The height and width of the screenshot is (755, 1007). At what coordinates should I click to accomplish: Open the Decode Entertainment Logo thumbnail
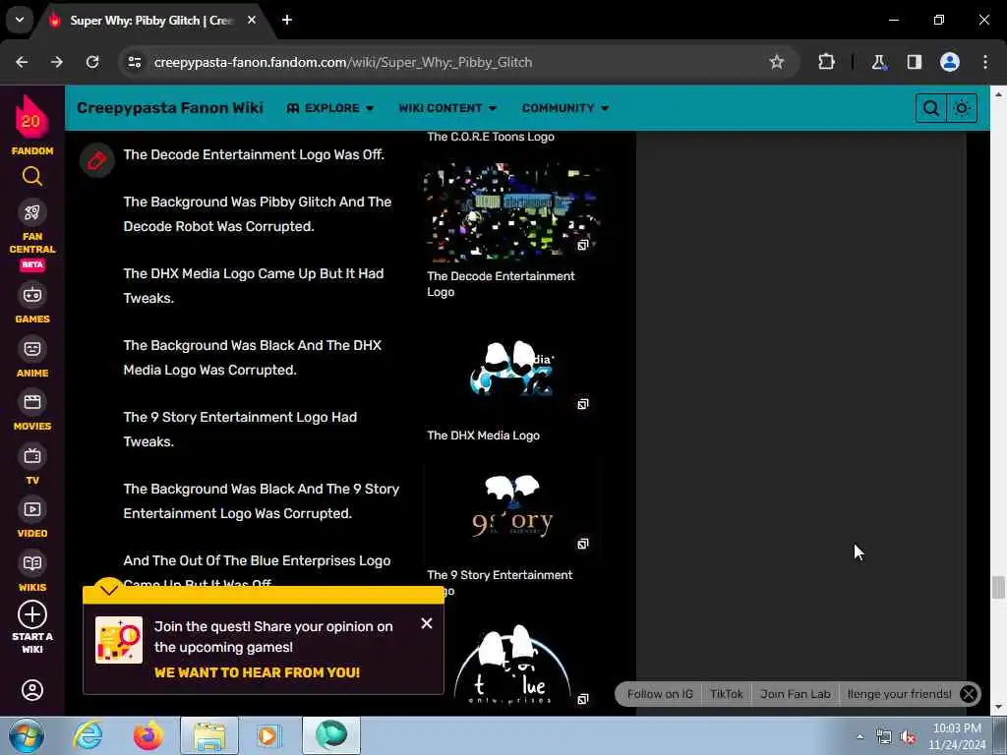tap(511, 212)
